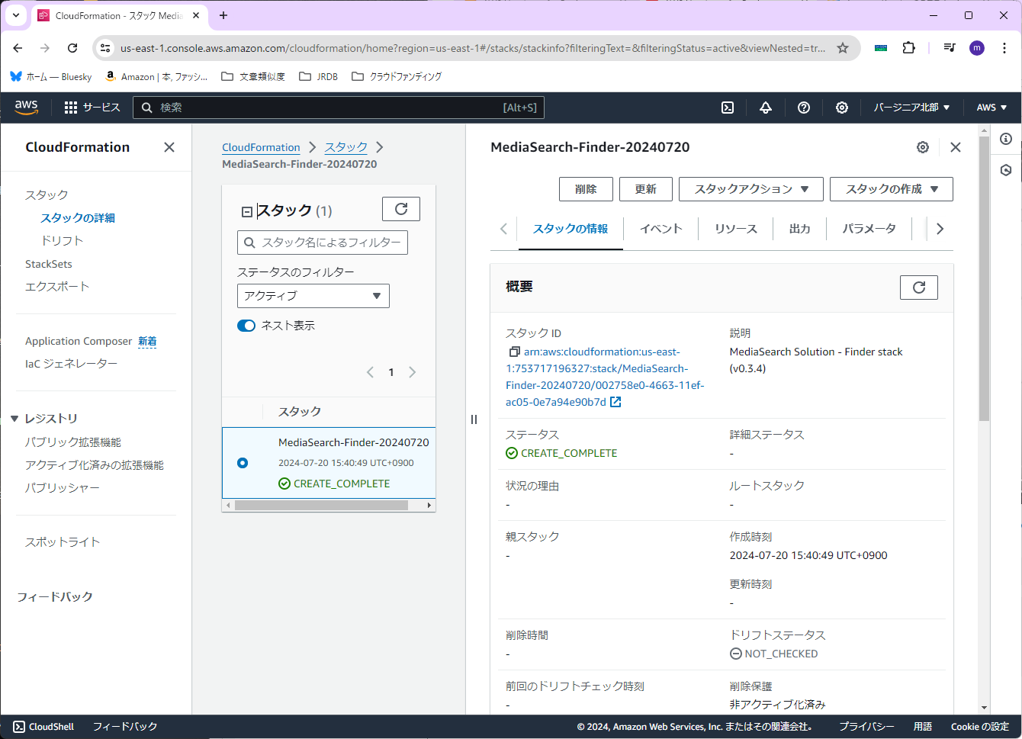Image resolution: width=1022 pixels, height=739 pixels.
Task: Open the region selector バージニア北部
Action: pyautogui.click(x=911, y=108)
